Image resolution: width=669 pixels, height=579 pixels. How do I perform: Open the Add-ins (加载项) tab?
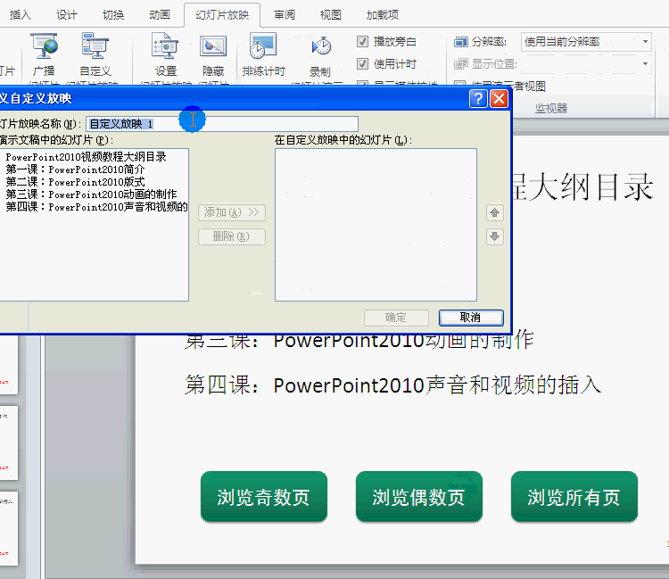click(x=383, y=15)
